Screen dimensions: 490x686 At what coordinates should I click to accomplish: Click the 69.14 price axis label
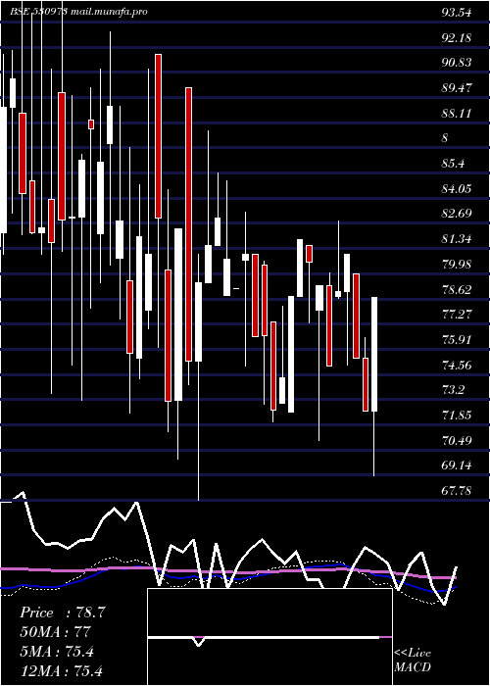457,465
